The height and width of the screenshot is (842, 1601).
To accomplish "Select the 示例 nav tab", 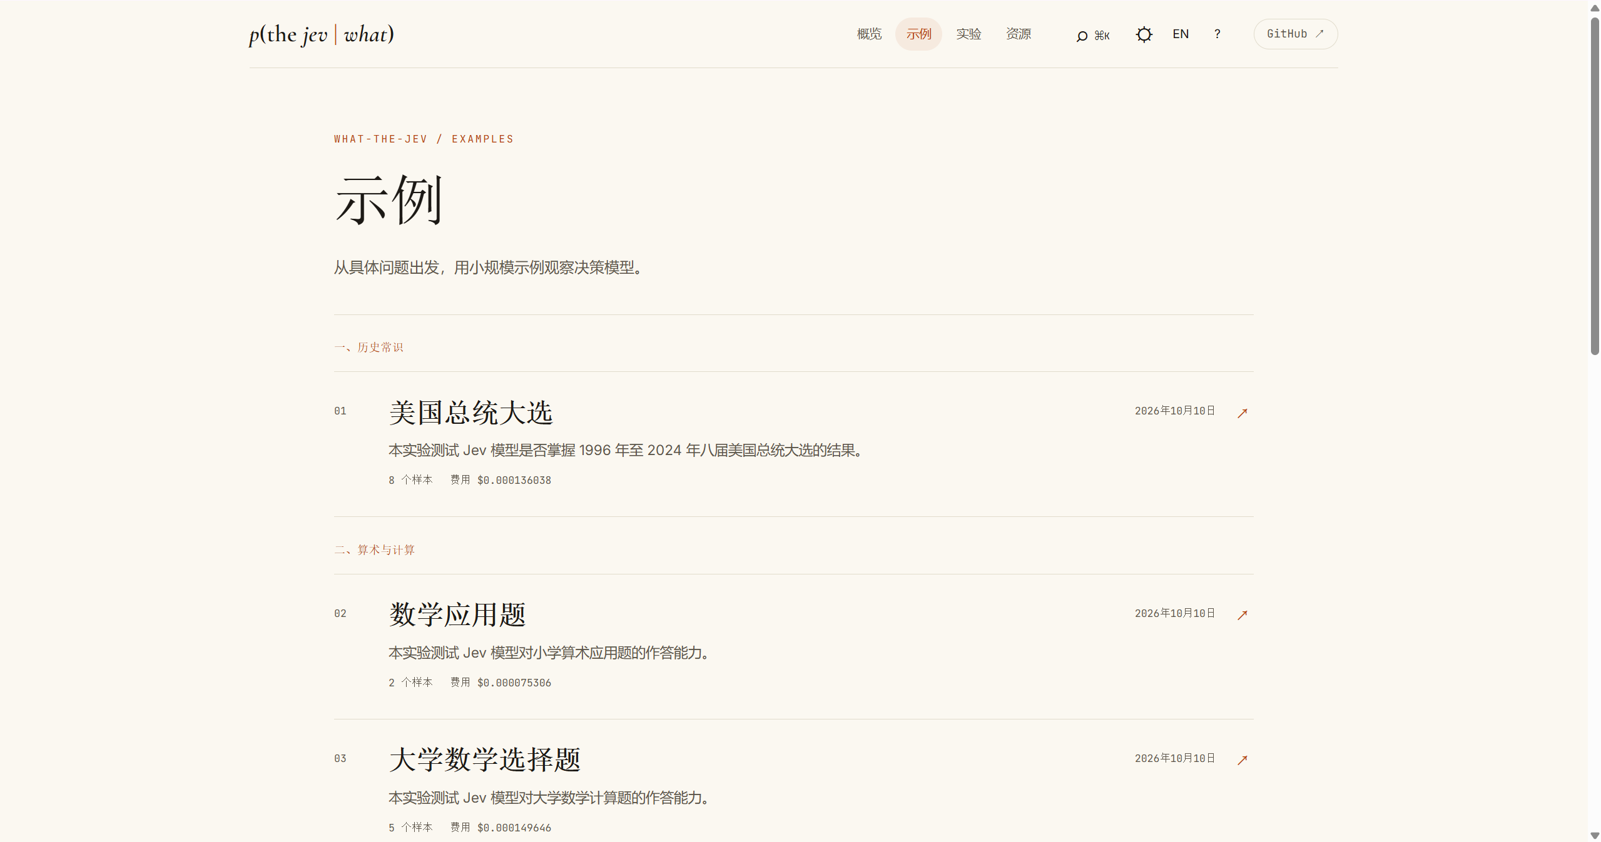I will 918,34.
